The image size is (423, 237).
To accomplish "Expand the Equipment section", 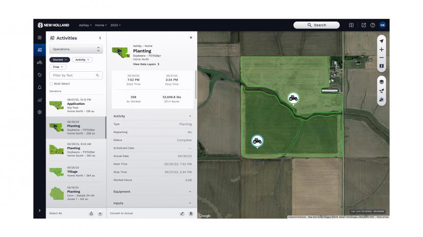I will (152, 192).
